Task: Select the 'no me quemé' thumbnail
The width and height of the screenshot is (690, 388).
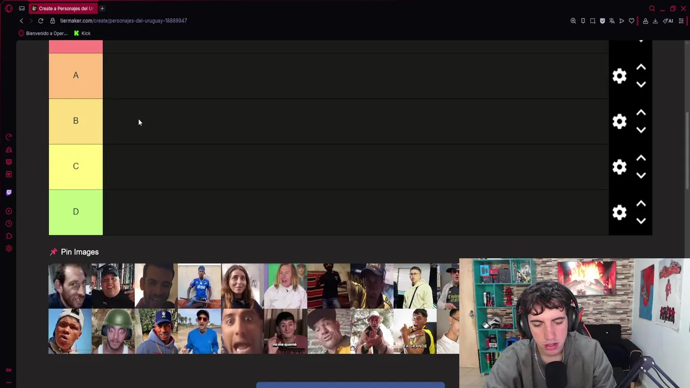Action: tap(286, 331)
